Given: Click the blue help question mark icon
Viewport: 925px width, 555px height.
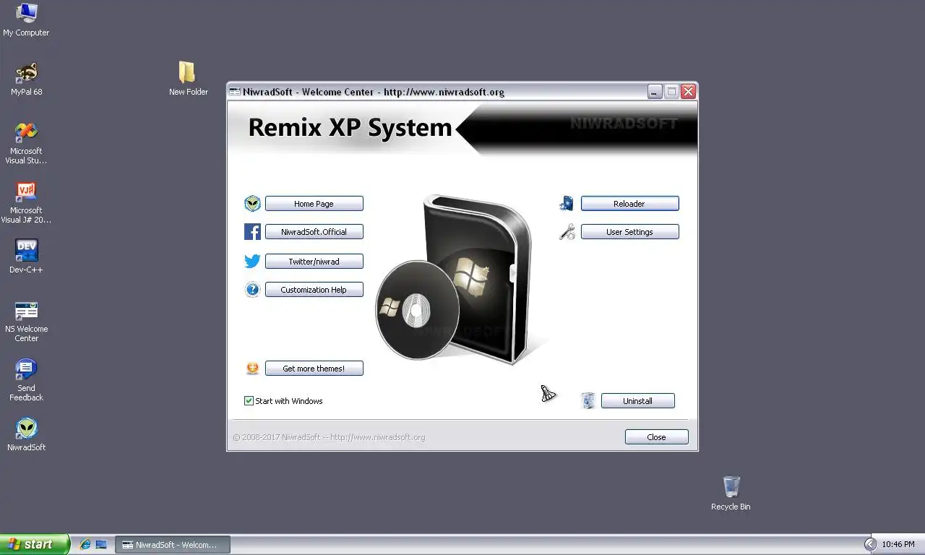Looking at the screenshot, I should (x=252, y=290).
